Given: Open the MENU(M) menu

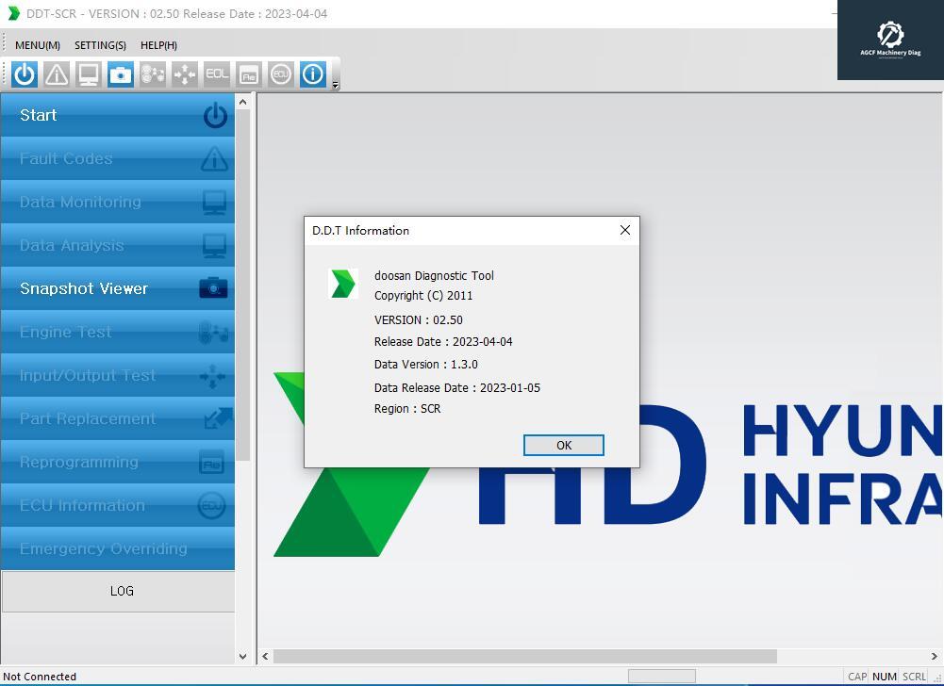Looking at the screenshot, I should coord(38,45).
